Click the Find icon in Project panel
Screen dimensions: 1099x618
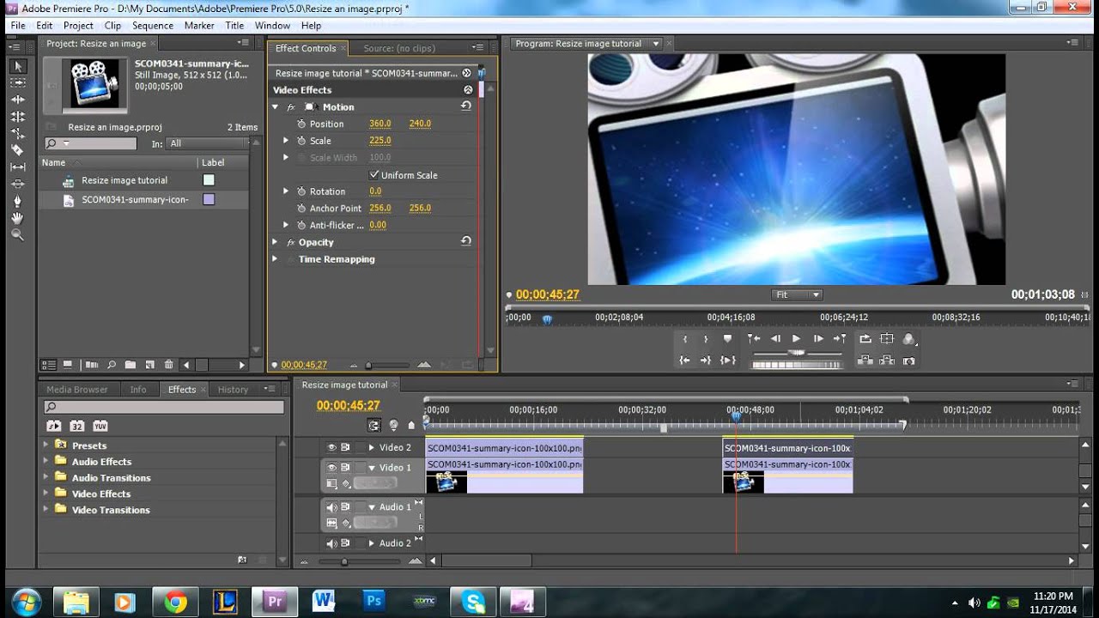111,365
